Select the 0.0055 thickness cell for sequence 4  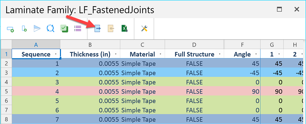90,91
